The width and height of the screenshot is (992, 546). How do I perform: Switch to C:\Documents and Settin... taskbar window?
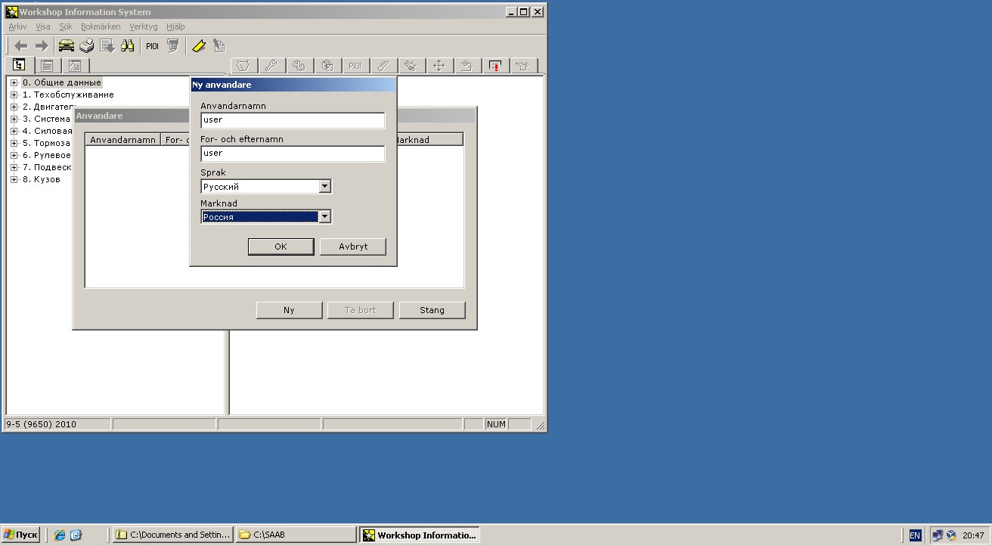point(173,535)
